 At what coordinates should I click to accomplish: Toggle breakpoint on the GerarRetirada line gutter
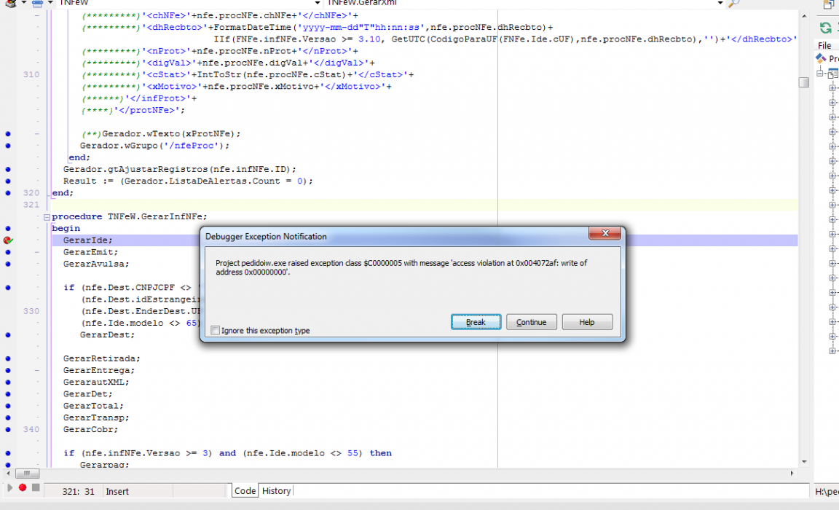point(8,358)
